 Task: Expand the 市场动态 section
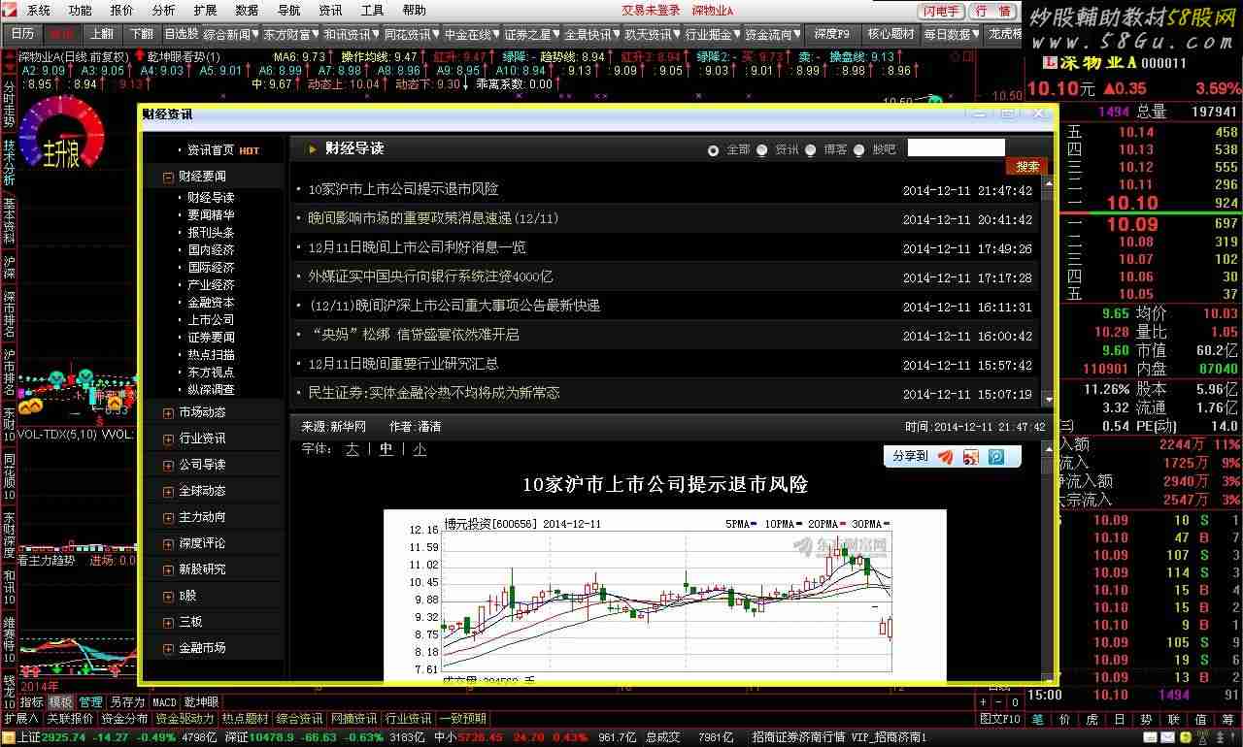click(169, 412)
